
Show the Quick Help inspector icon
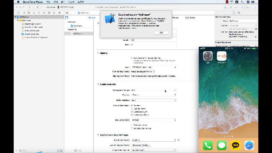pyautogui.click(x=239, y=13)
